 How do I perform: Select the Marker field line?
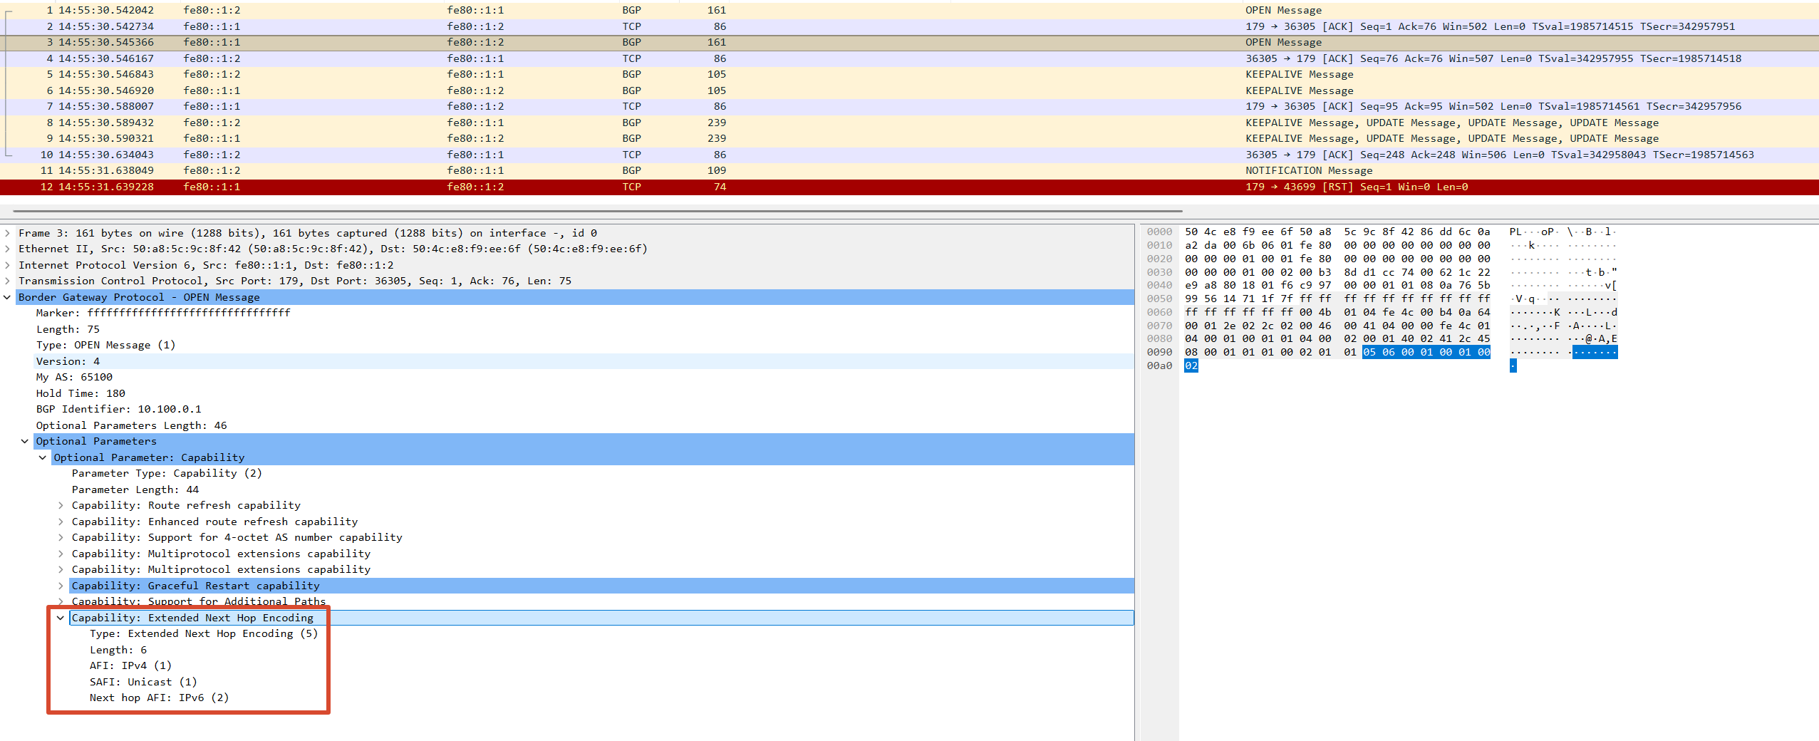(163, 313)
